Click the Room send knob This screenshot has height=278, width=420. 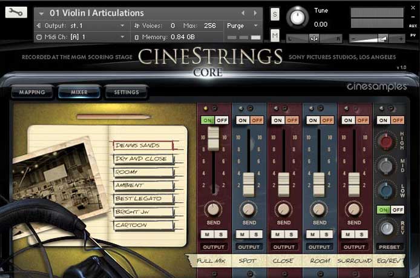coord(319,209)
